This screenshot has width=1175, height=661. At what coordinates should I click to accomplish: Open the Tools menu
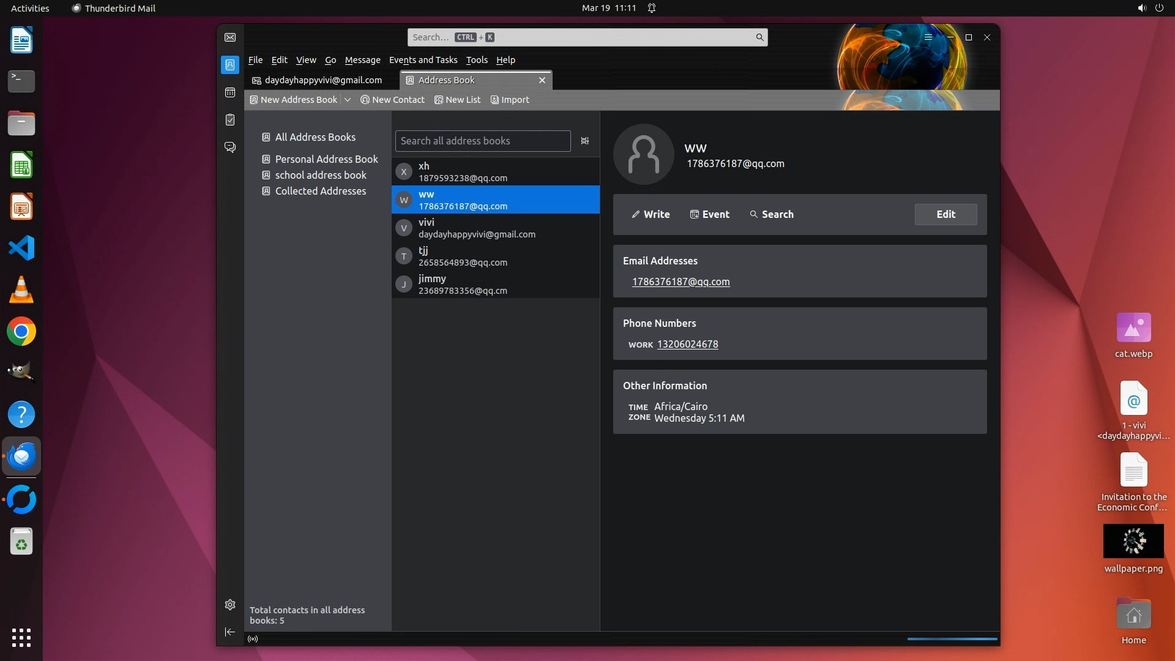pos(477,60)
